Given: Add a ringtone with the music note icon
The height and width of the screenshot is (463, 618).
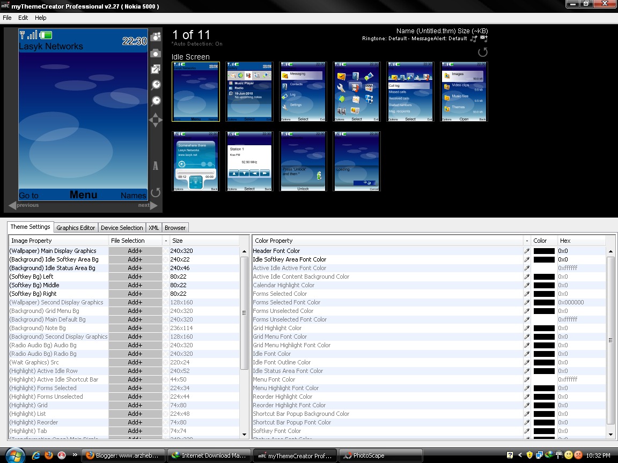Looking at the screenshot, I should [x=474, y=39].
